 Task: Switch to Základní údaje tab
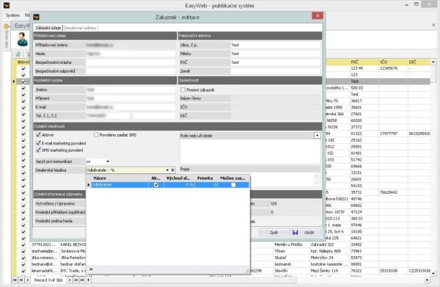[48, 28]
